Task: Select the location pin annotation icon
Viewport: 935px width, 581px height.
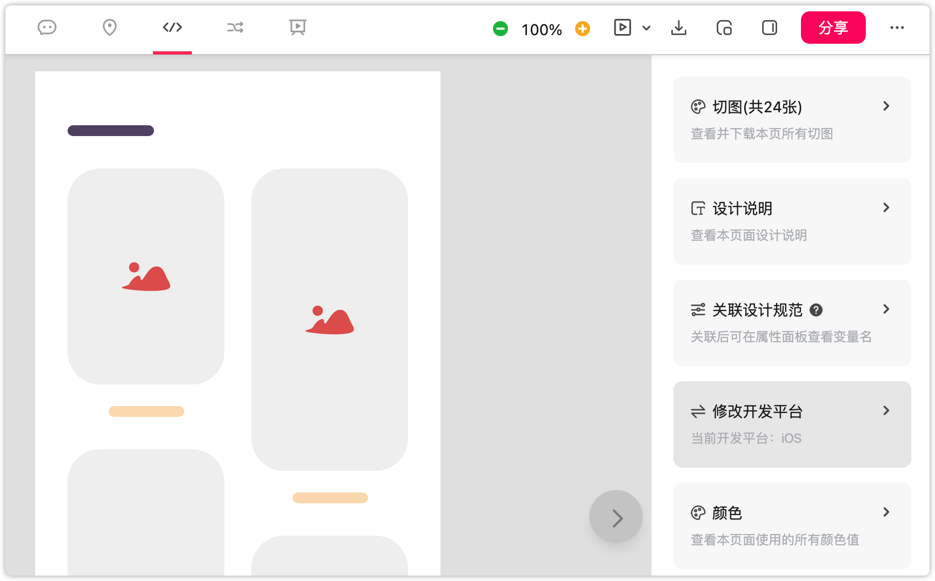Action: click(x=110, y=28)
